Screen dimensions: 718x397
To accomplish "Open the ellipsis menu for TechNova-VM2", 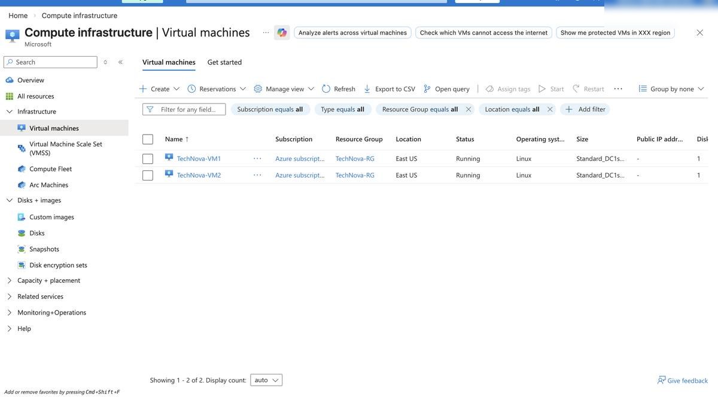I will 257,175.
